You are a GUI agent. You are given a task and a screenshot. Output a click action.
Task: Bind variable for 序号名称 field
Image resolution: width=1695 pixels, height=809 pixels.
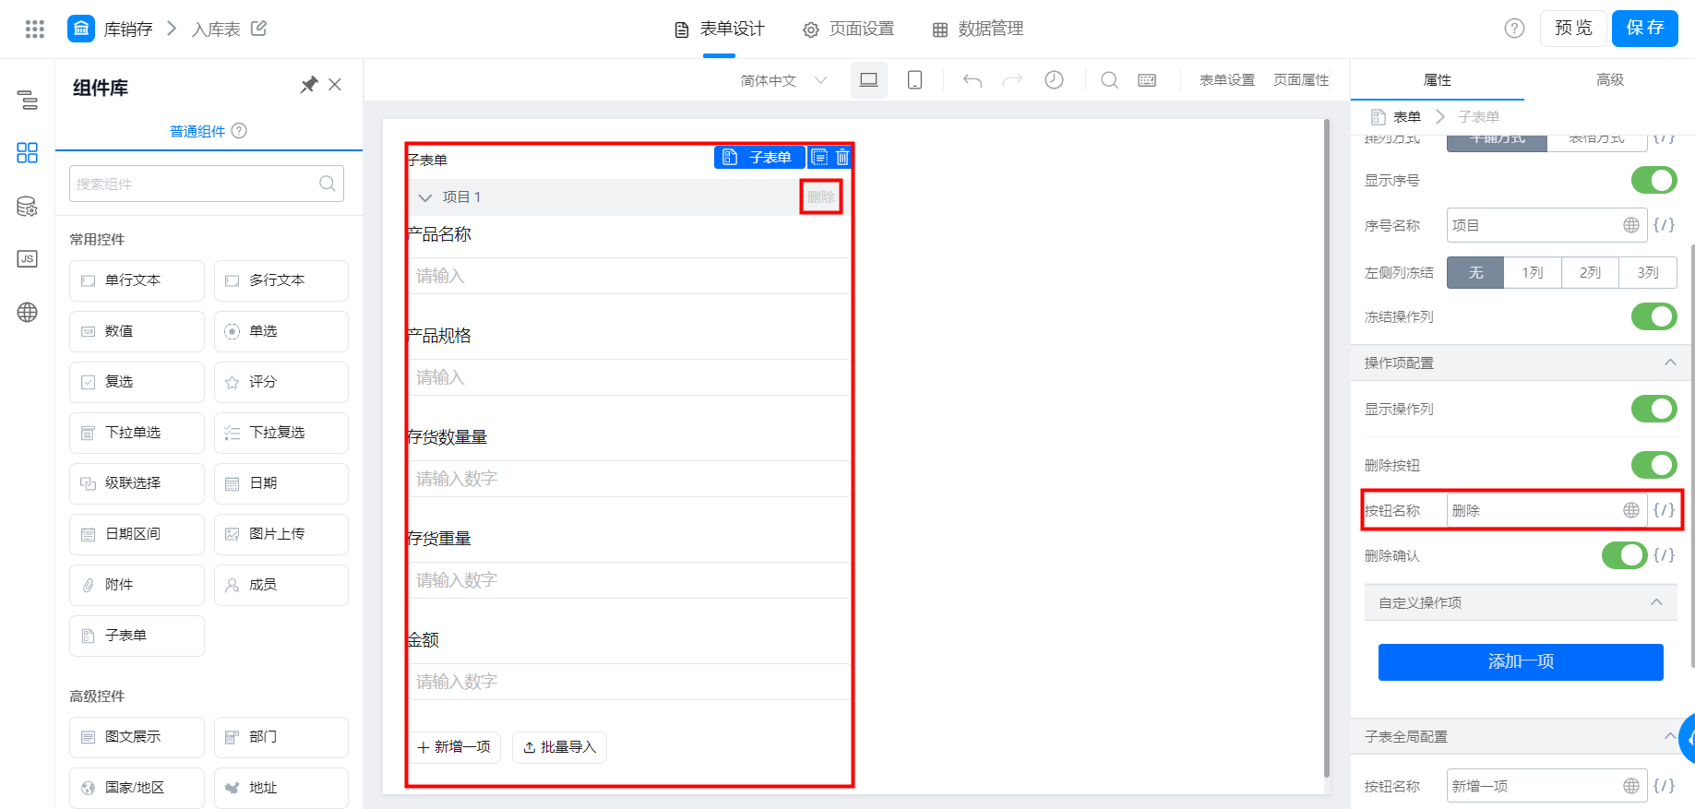coord(1664,225)
